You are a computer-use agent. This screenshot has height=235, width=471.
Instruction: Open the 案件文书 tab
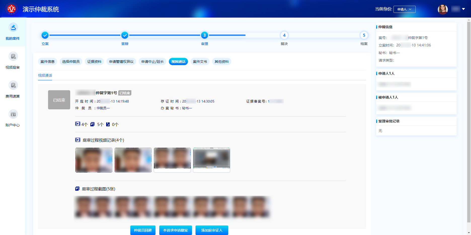click(200, 62)
